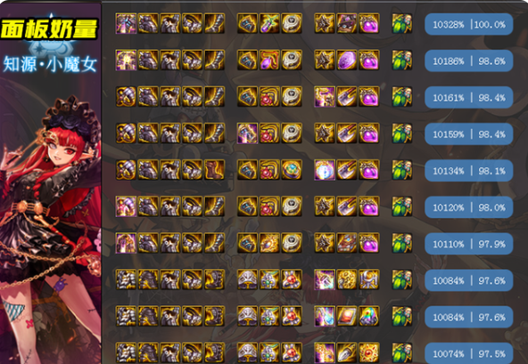The height and width of the screenshot is (364, 528).
Task: Select the red-haired witch character portrait
Action: point(51,218)
